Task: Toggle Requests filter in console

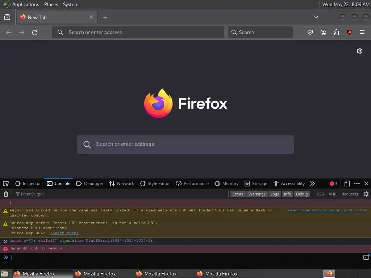Action: click(350, 194)
